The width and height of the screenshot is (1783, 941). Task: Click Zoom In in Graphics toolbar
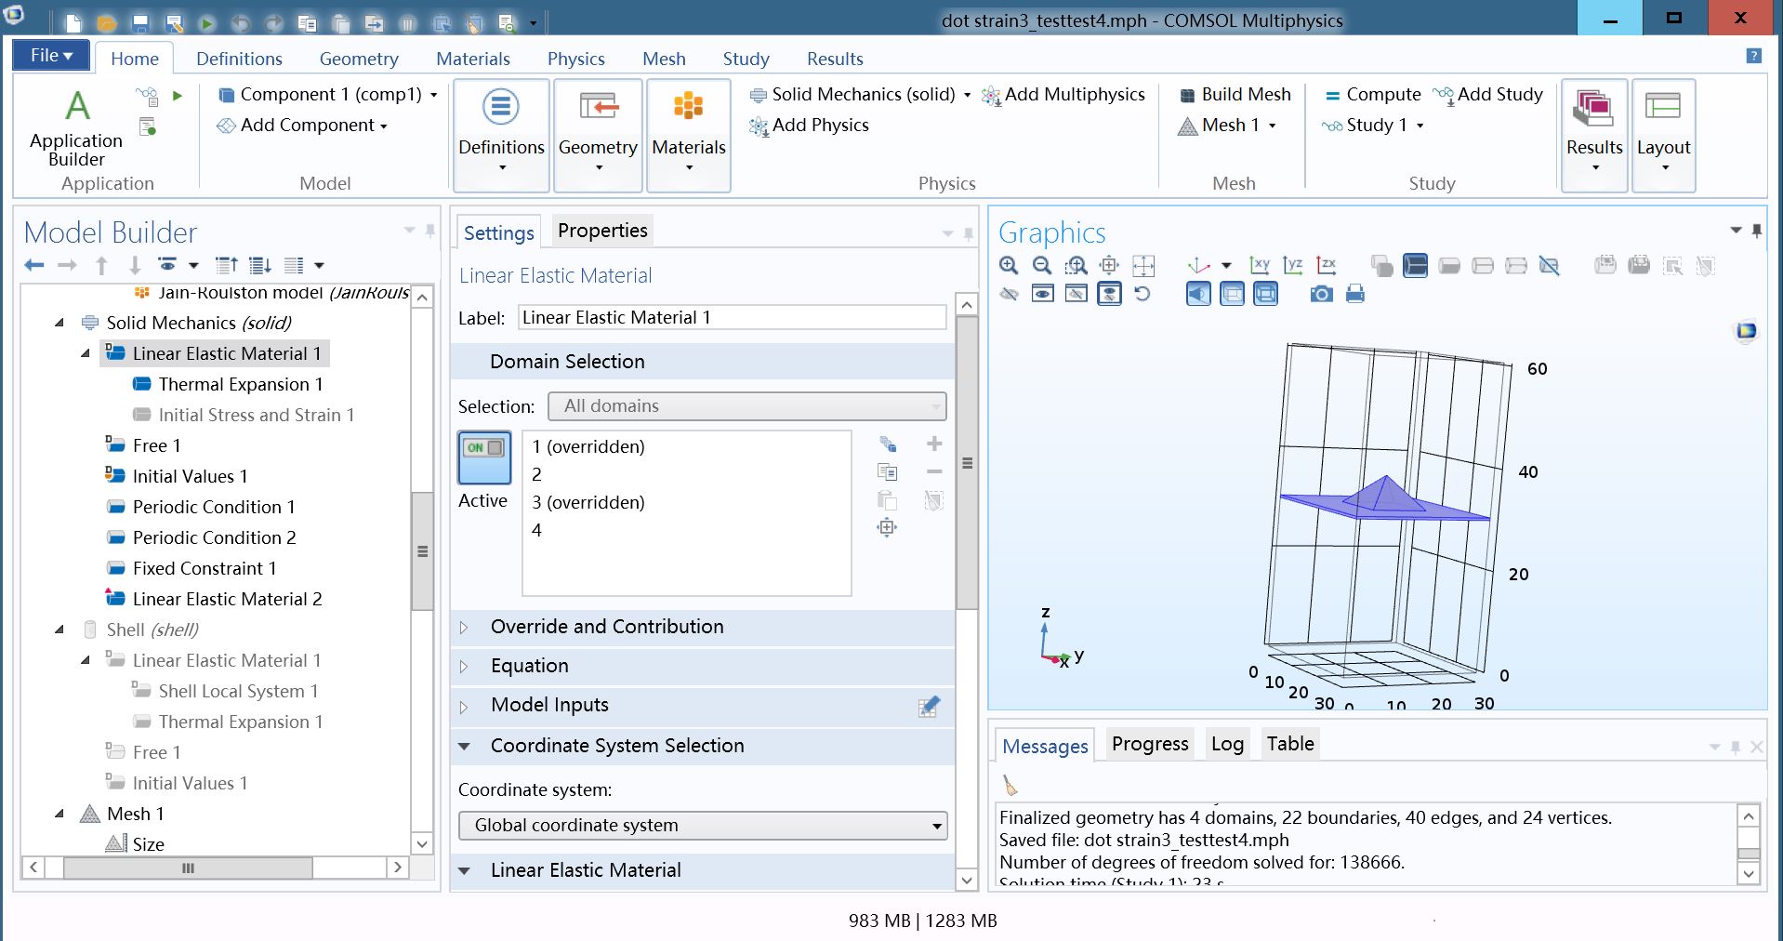pos(1009,266)
